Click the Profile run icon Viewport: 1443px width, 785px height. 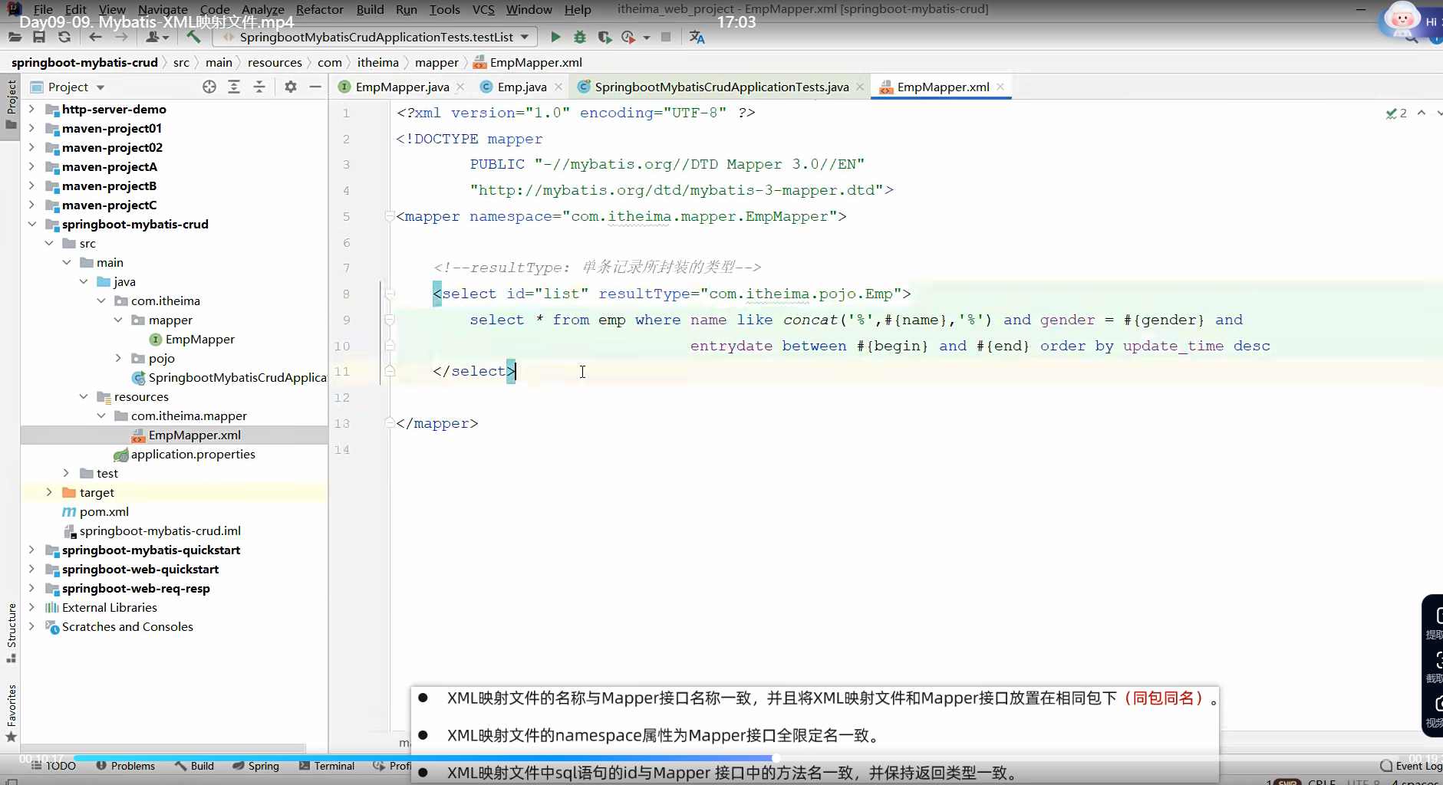(629, 37)
